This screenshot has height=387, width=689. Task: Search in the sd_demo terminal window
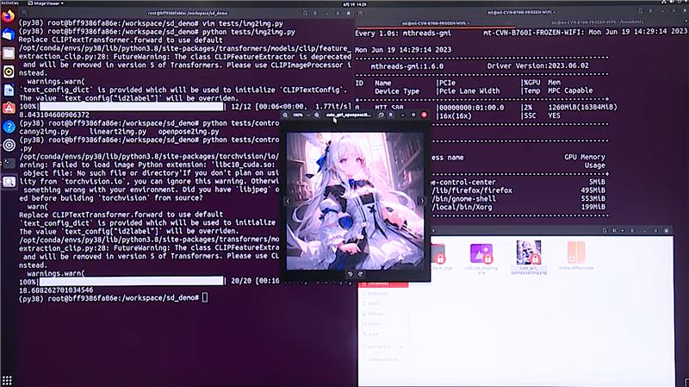pos(306,13)
